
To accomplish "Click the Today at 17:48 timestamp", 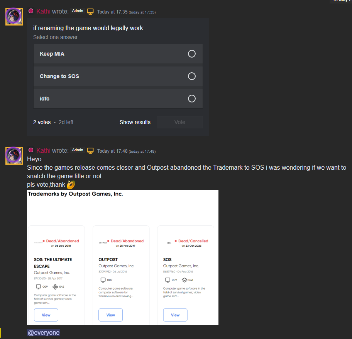I will click(112, 151).
